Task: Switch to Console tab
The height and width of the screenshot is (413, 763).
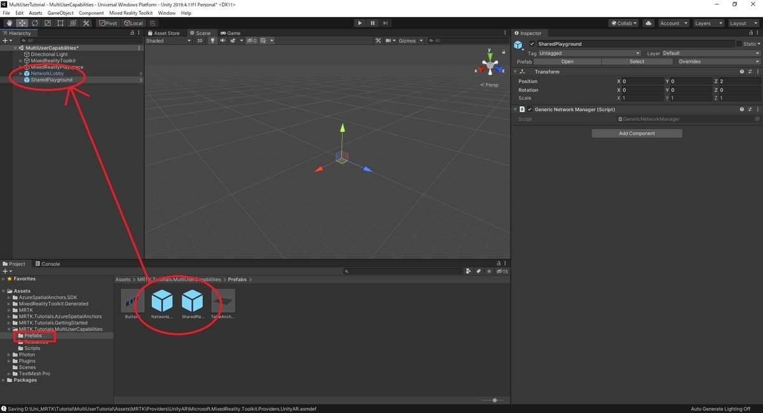Action: (48, 264)
